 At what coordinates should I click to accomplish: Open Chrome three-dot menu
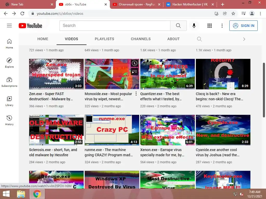(260, 13)
